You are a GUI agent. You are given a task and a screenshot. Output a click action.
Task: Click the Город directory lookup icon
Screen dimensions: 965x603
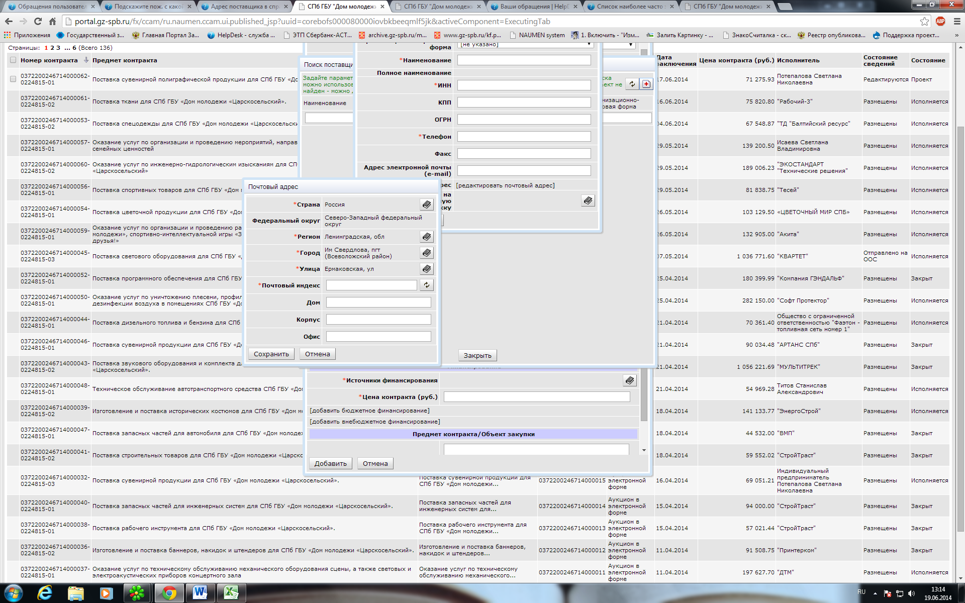coord(426,253)
